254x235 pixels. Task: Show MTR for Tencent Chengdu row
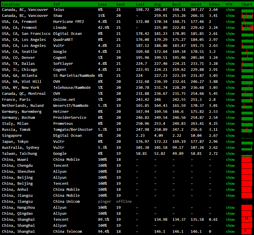pos(230,166)
